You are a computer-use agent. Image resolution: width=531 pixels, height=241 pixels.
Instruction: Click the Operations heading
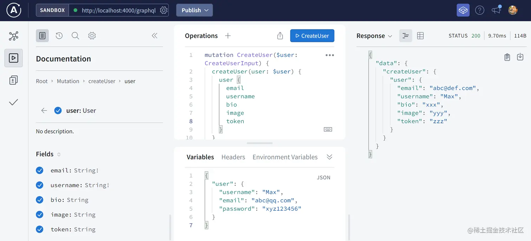(201, 36)
